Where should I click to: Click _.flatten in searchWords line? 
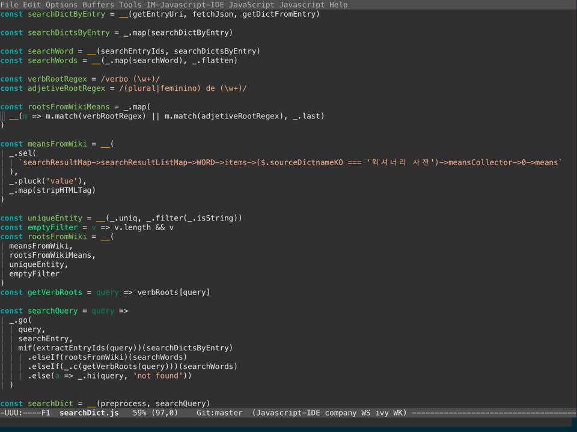click(x=212, y=60)
